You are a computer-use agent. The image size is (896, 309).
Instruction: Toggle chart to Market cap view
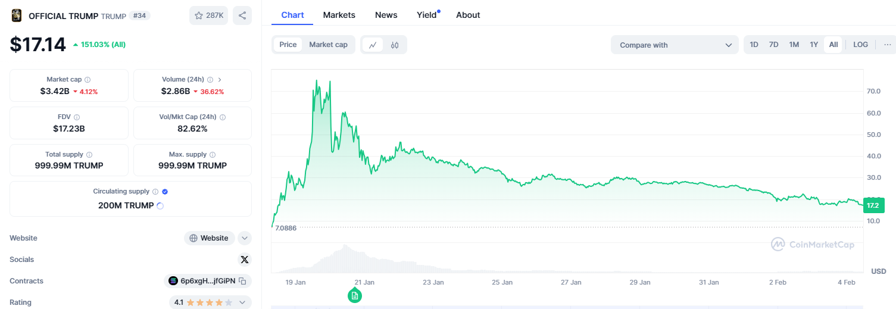click(328, 45)
